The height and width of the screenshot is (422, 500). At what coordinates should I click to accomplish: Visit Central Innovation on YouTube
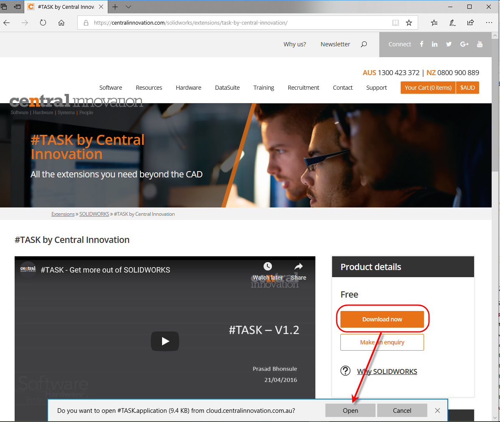point(480,44)
